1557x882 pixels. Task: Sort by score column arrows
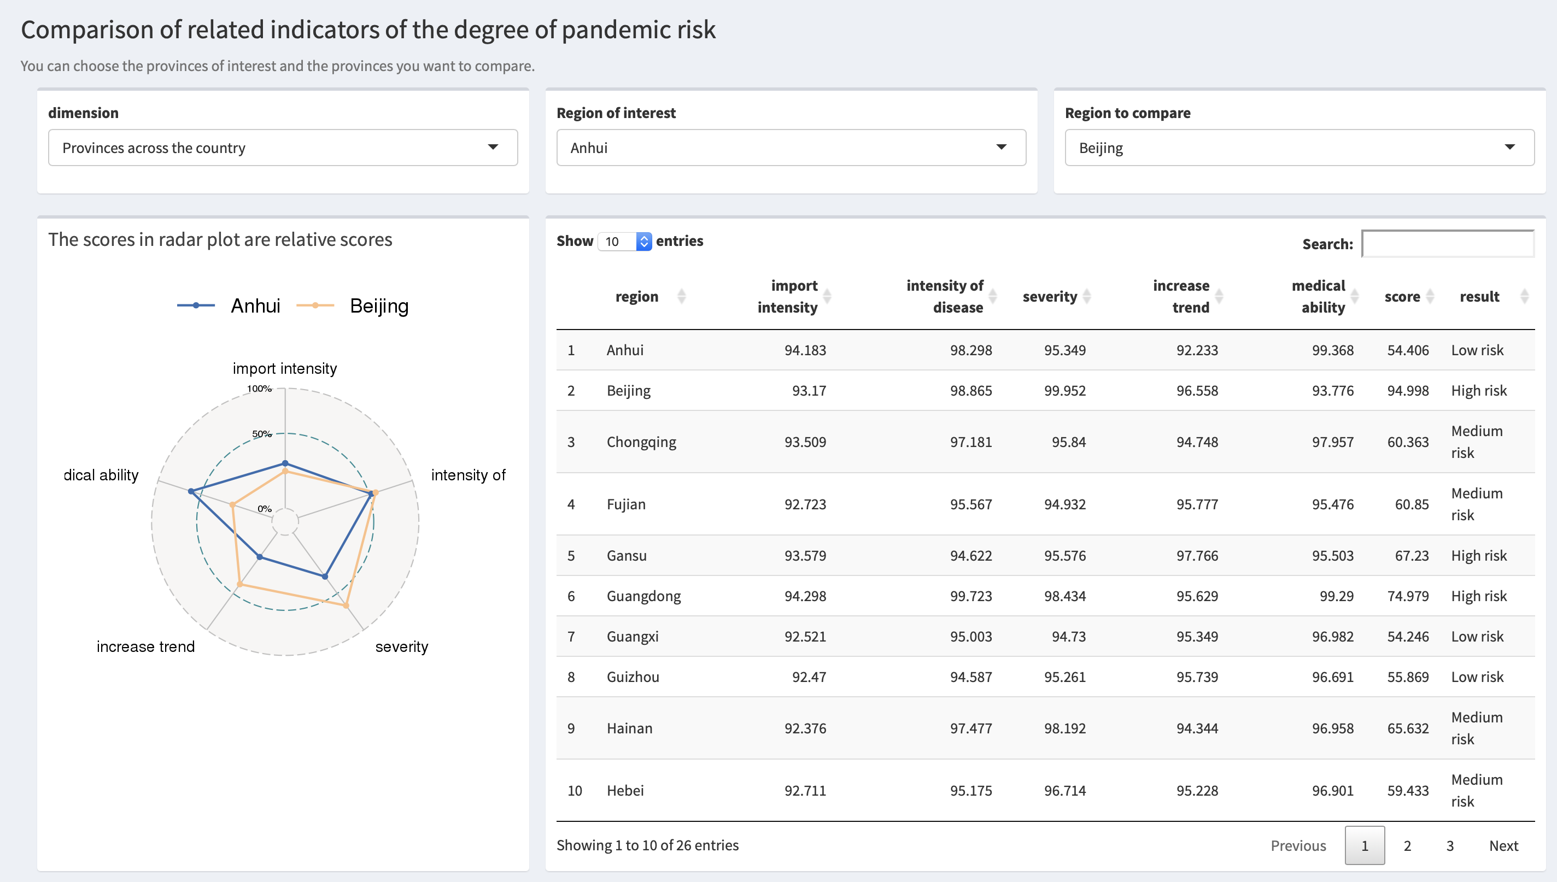[x=1430, y=296]
